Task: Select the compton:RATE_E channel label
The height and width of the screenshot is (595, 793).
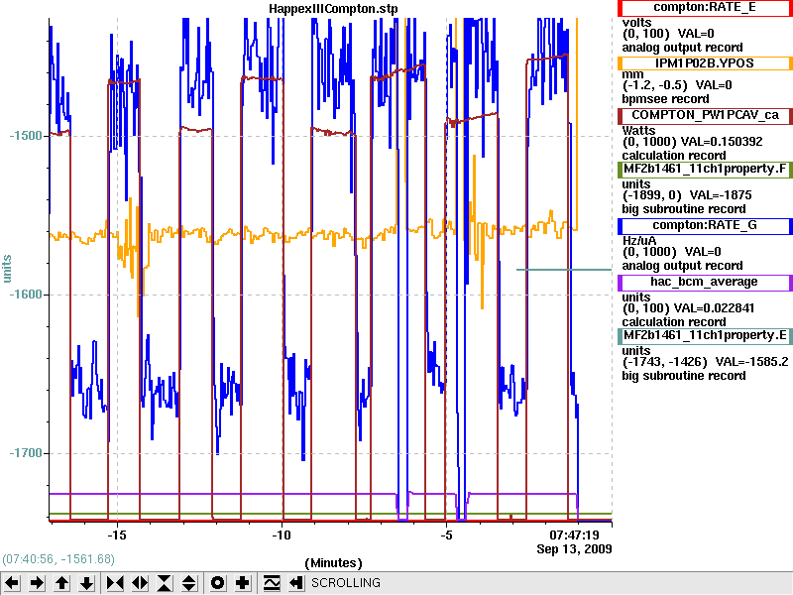Action: 705,8
